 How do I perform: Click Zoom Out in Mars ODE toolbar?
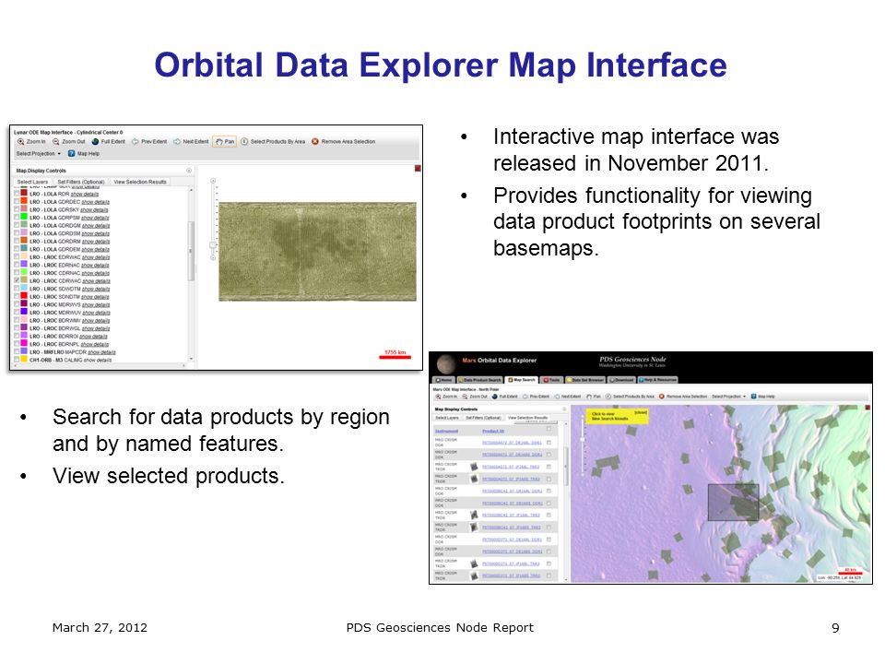pyautogui.click(x=475, y=397)
